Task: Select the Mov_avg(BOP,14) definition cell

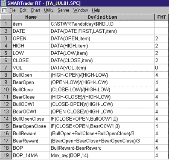Action: point(102,155)
